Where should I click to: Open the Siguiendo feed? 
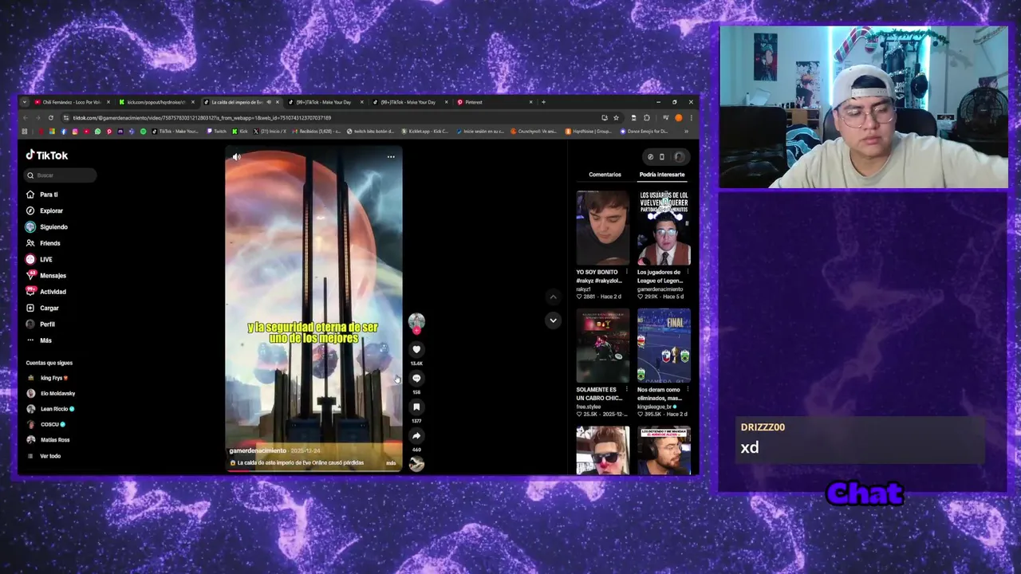(47, 227)
